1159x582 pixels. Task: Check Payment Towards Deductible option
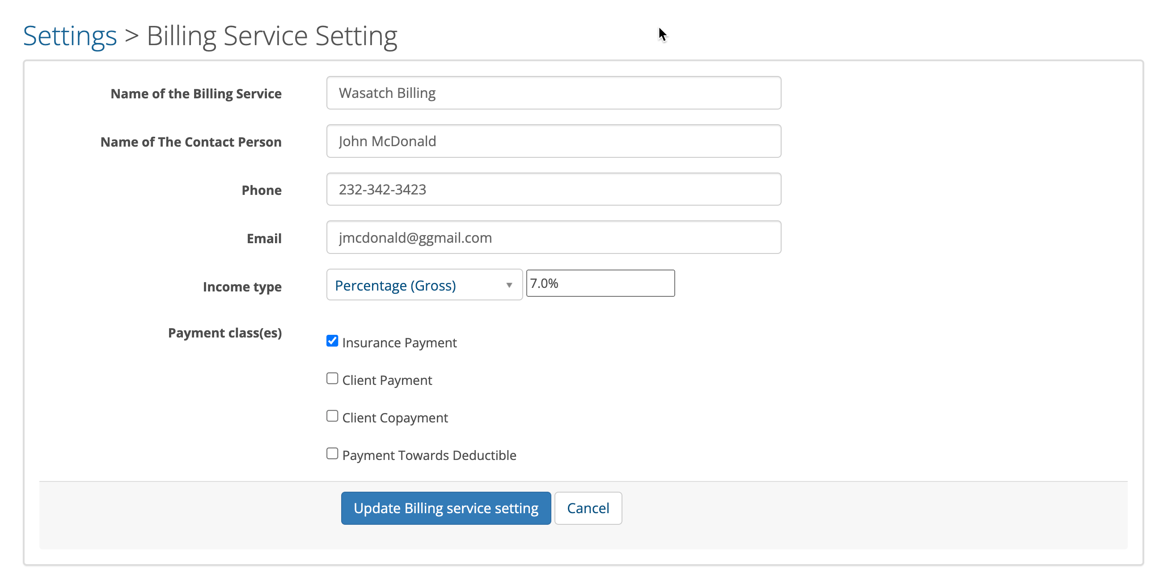[332, 454]
